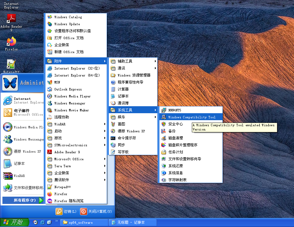This screenshot has height=227, width=294.
Task: Click the 关闭计算机(U) shut down button
Action: (96, 212)
